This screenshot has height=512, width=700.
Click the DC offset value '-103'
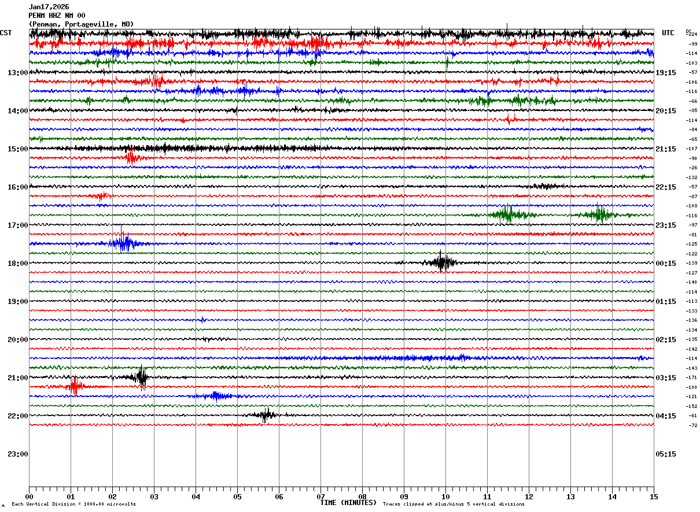point(691,63)
